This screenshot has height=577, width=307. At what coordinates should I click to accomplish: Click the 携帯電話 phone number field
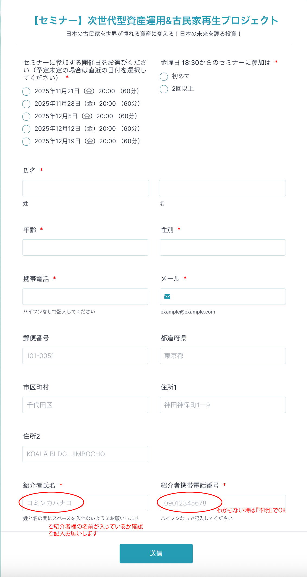[x=85, y=297]
